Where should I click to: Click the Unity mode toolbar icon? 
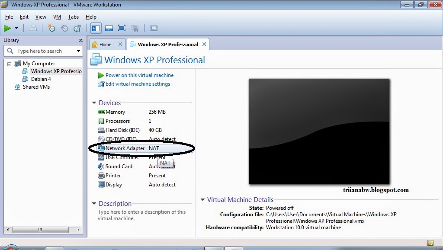click(135, 28)
